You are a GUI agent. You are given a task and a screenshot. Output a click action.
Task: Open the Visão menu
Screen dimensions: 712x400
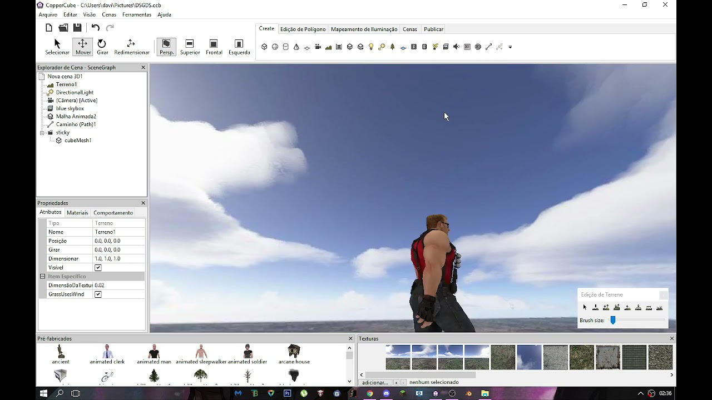pyautogui.click(x=89, y=14)
